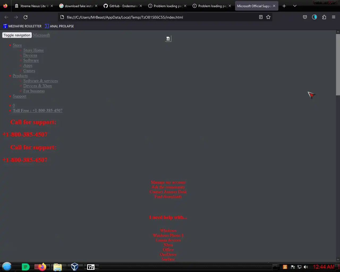The image size is (340, 272).
Task: Close the GitHub - Endermanch tab
Action: coord(141,6)
